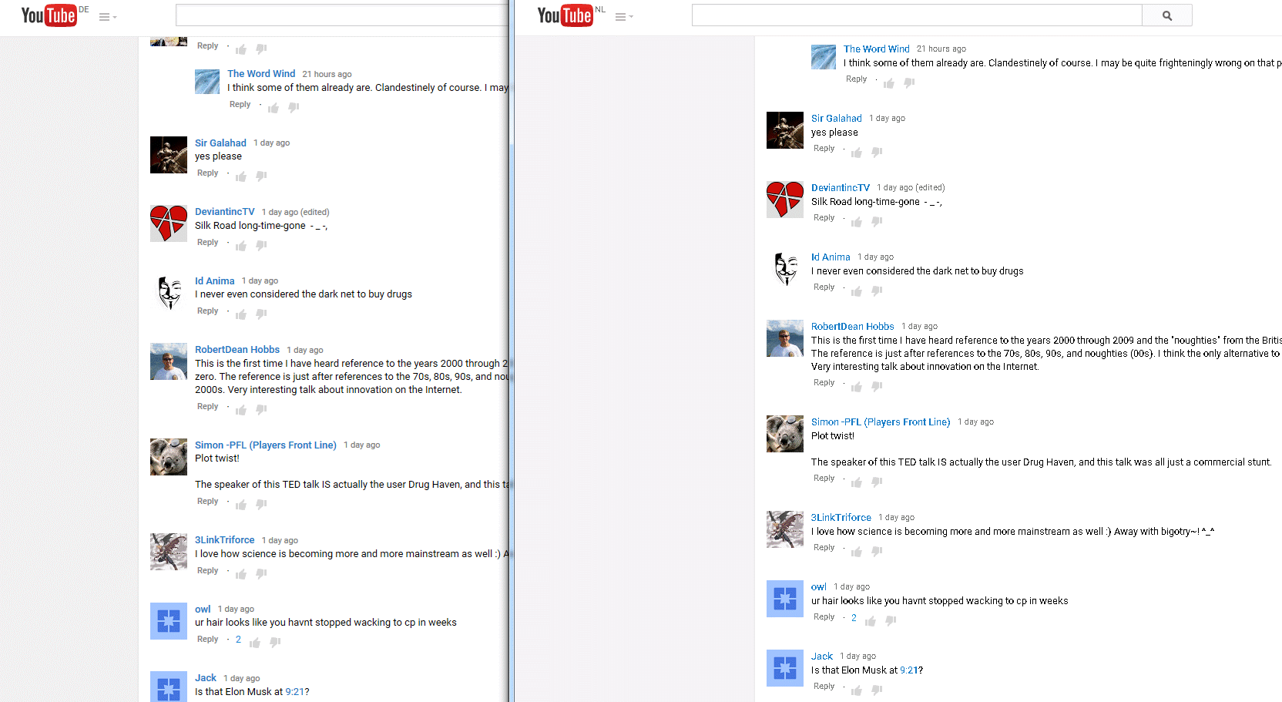
Task: Dislike Id Anima's comment in YouTube DE window
Action: (261, 314)
